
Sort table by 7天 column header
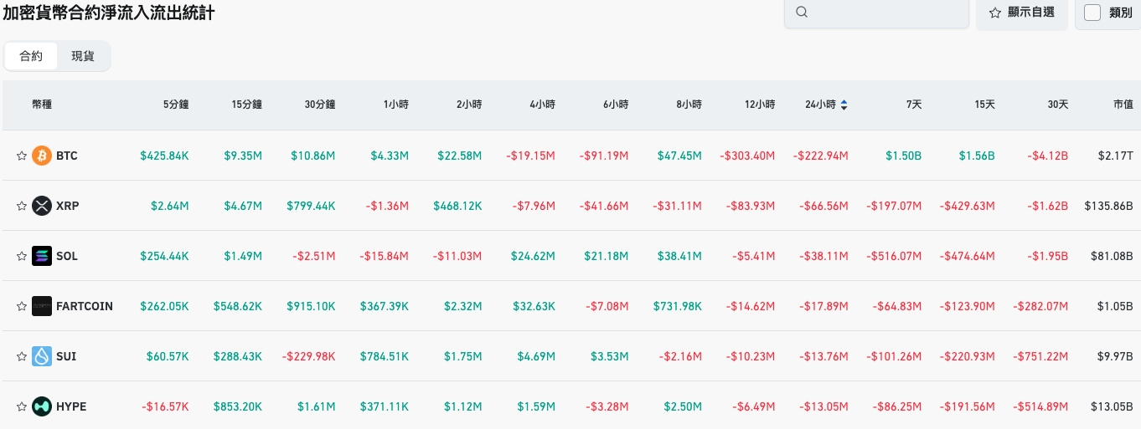pos(913,105)
